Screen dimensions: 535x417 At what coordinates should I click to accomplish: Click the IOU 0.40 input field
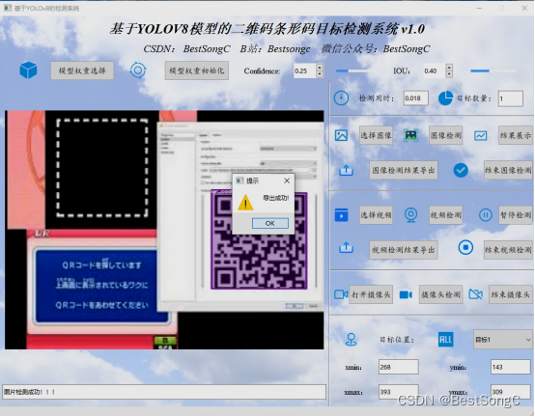pos(435,70)
